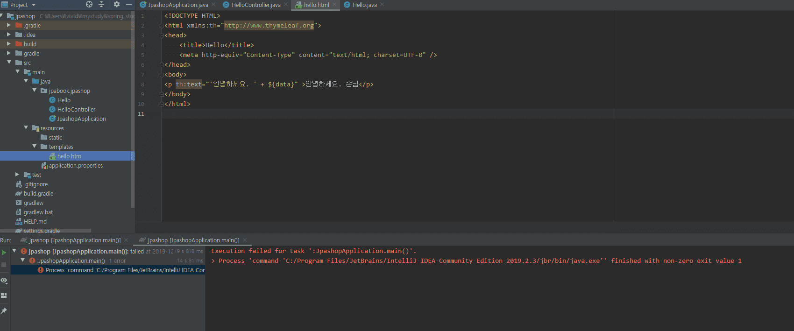
Task: Expand the test folder
Action: 17,175
